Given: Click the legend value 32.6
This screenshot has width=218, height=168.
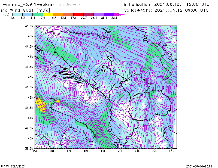Looking at the screenshot, I should point(114,18).
